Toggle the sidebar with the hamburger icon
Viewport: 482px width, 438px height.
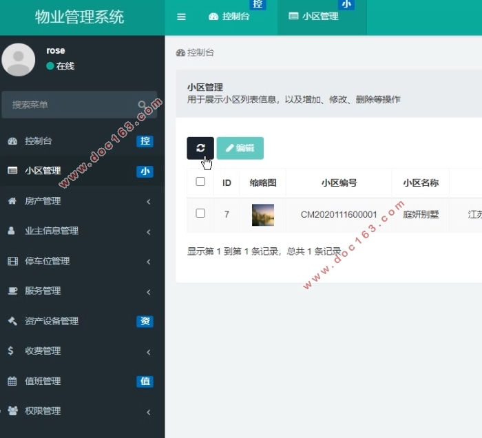[x=181, y=17]
